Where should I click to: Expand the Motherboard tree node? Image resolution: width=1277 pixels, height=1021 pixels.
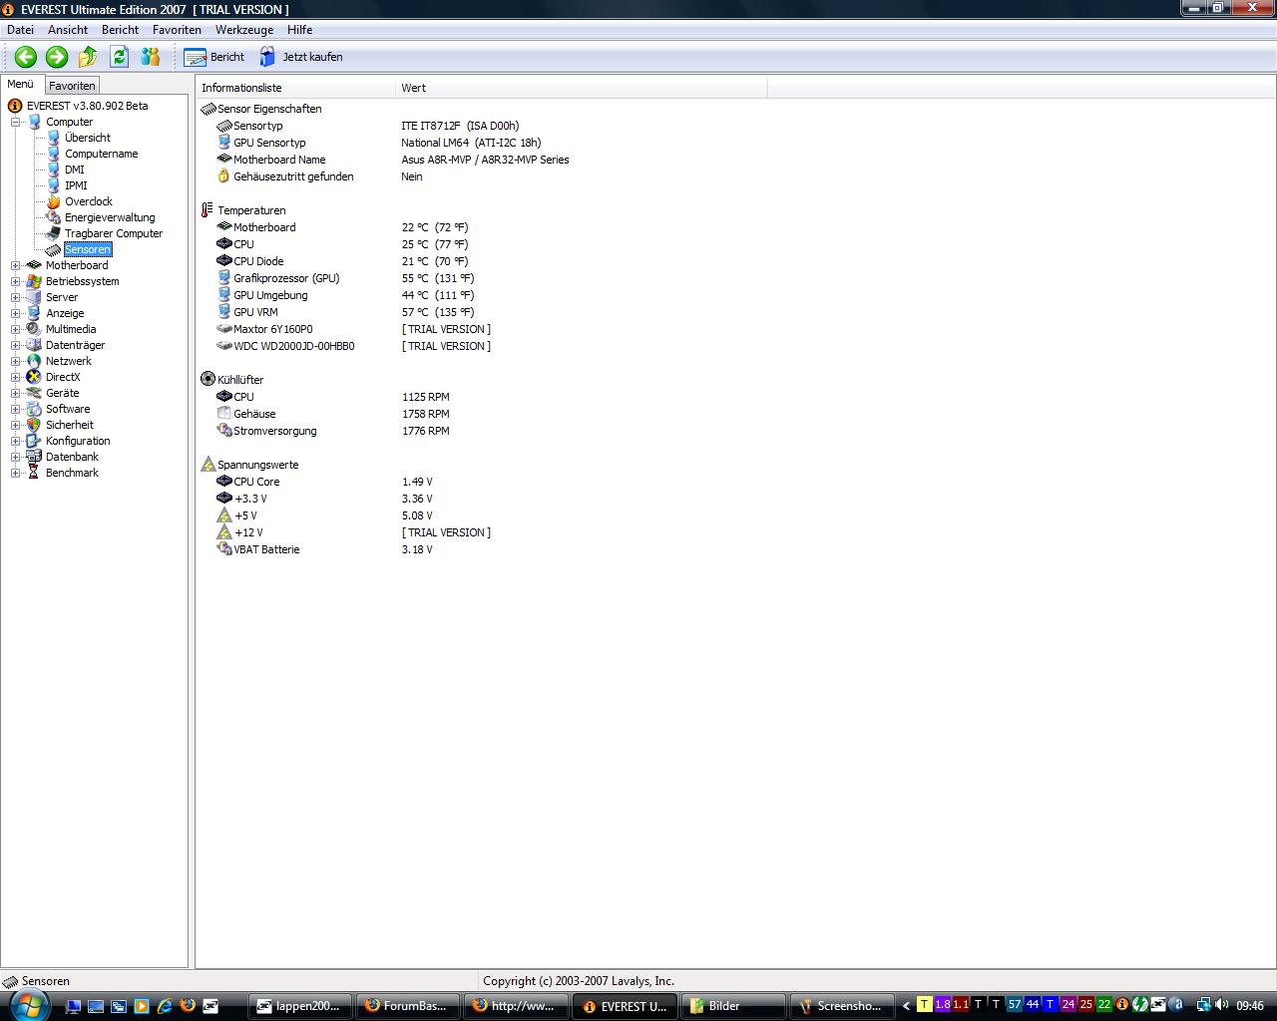16,265
